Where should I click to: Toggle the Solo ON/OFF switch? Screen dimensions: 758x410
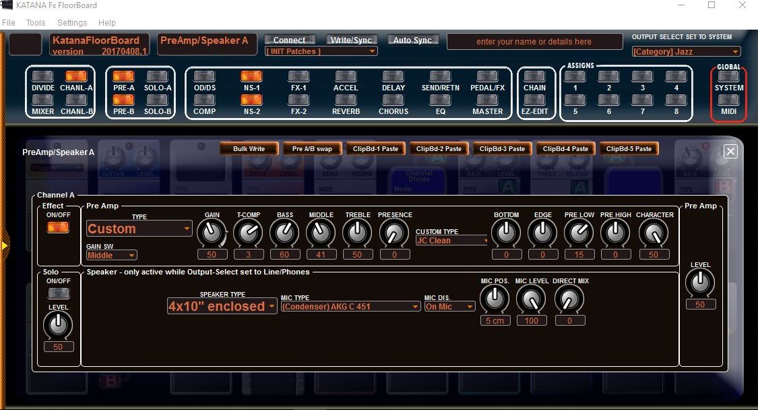[59, 293]
